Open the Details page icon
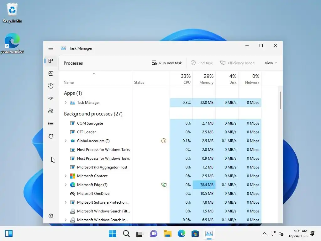The image size is (321, 241). click(x=51, y=124)
